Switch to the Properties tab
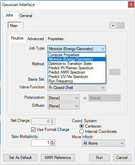The image size is (135, 165). [x=56, y=39]
